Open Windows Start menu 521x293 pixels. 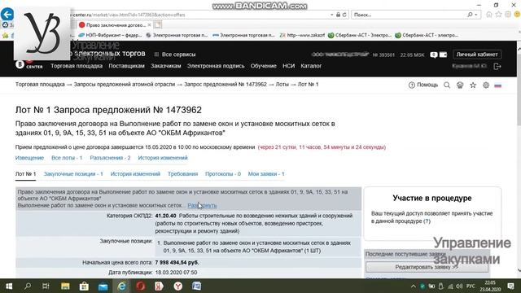tap(9, 286)
